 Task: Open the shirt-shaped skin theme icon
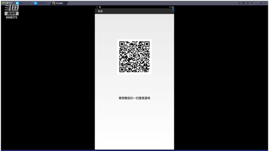point(243,3)
